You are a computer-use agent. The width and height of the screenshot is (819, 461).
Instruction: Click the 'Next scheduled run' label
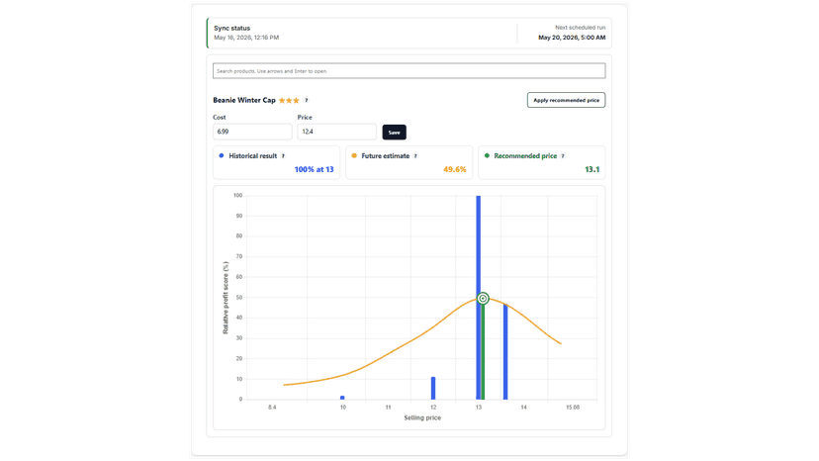tap(581, 27)
